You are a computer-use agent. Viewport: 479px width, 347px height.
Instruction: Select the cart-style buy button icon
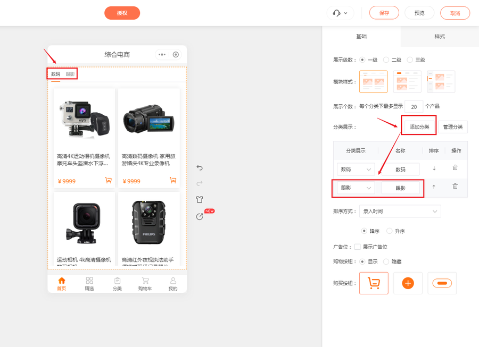[374, 283]
